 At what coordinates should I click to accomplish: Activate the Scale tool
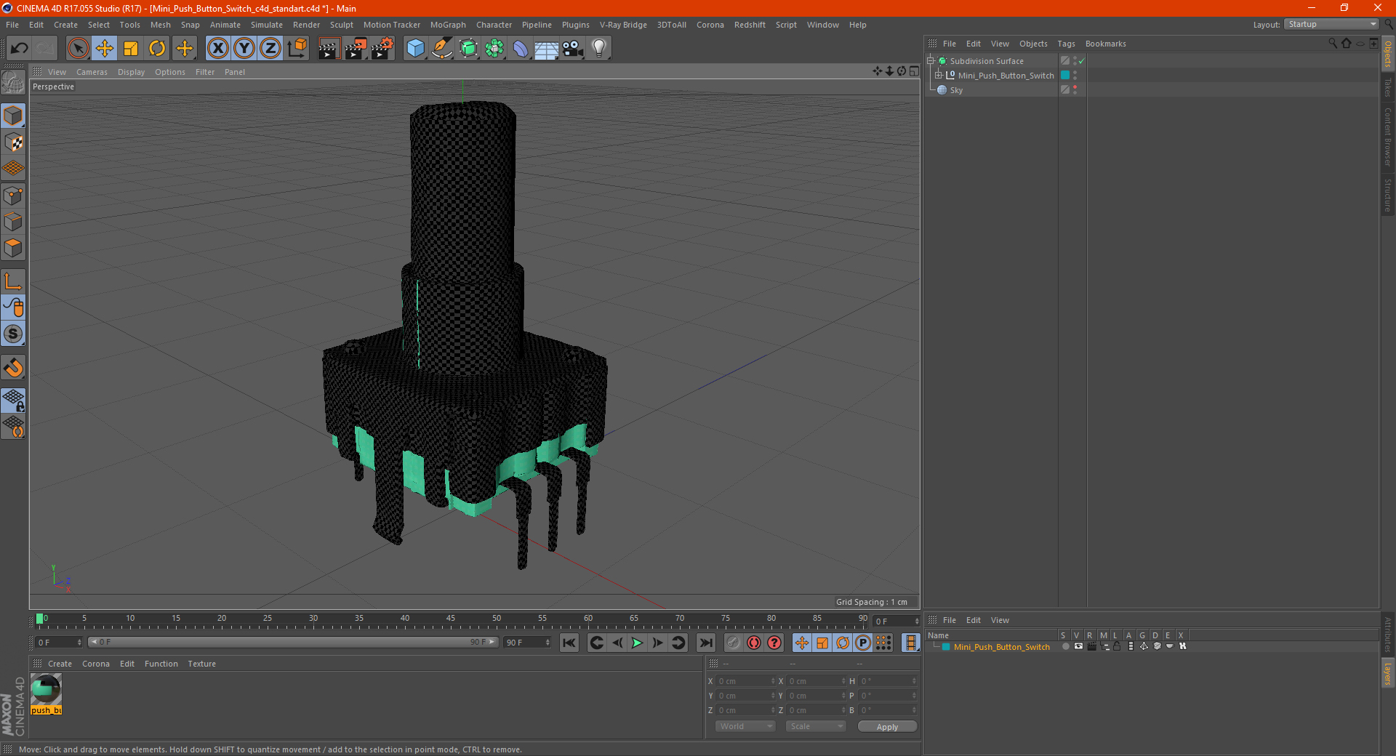(x=131, y=49)
